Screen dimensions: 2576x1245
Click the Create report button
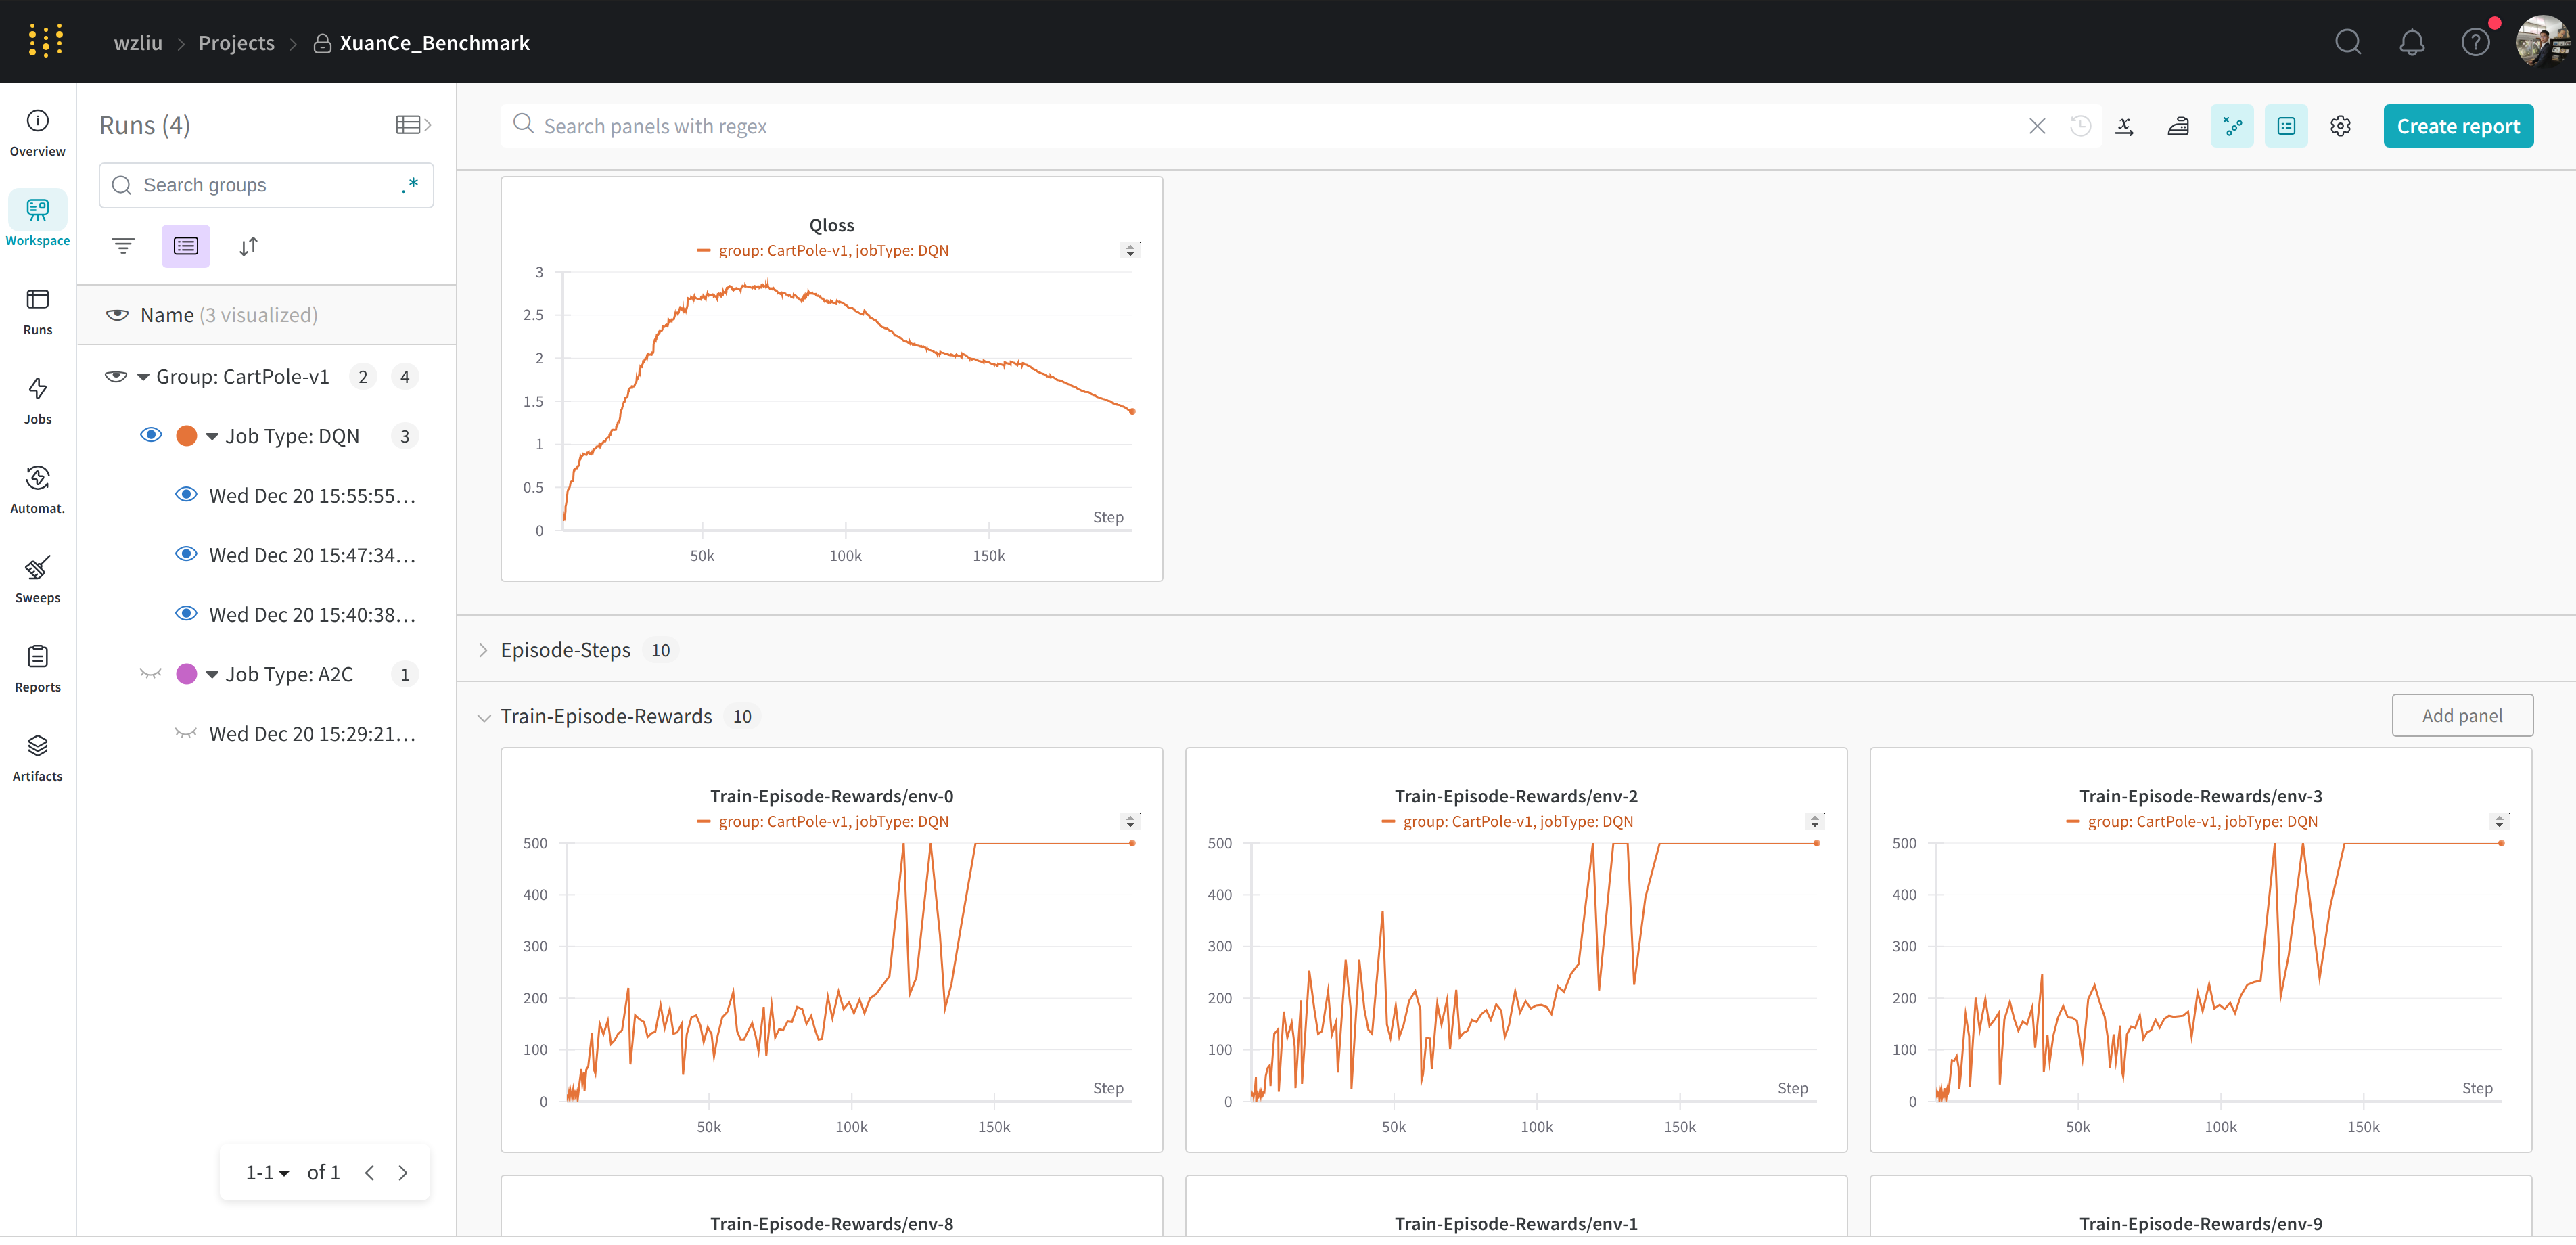tap(2457, 126)
